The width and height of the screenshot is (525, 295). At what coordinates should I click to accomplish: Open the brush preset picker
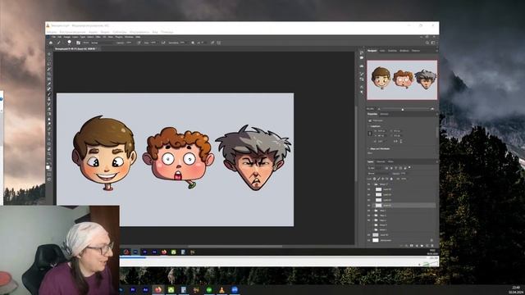tap(69, 43)
